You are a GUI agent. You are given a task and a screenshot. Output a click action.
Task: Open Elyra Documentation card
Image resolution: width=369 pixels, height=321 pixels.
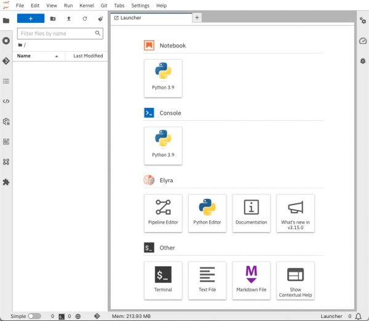pos(252,213)
